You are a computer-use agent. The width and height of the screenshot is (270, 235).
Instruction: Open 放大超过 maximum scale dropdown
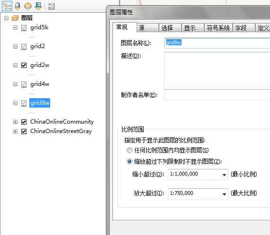coord(224,194)
